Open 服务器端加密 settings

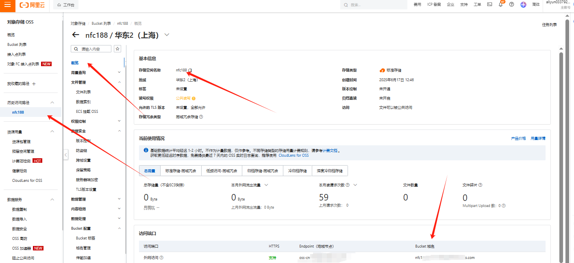[87, 180]
